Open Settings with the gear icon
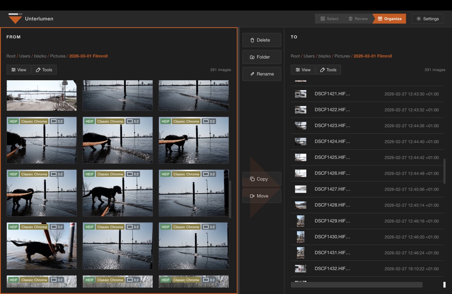 point(427,19)
